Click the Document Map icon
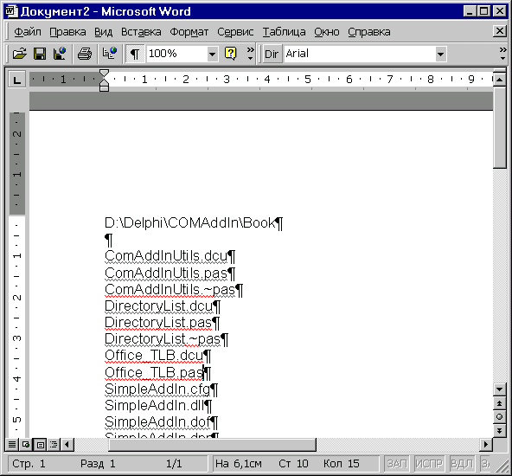 110,54
